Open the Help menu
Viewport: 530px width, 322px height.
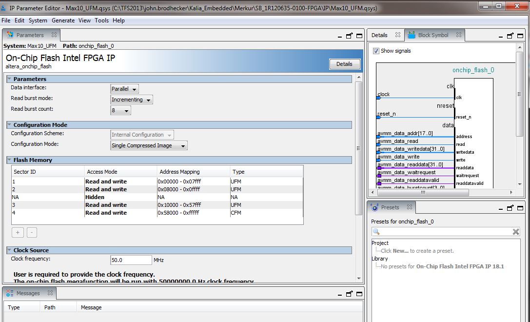click(x=118, y=20)
